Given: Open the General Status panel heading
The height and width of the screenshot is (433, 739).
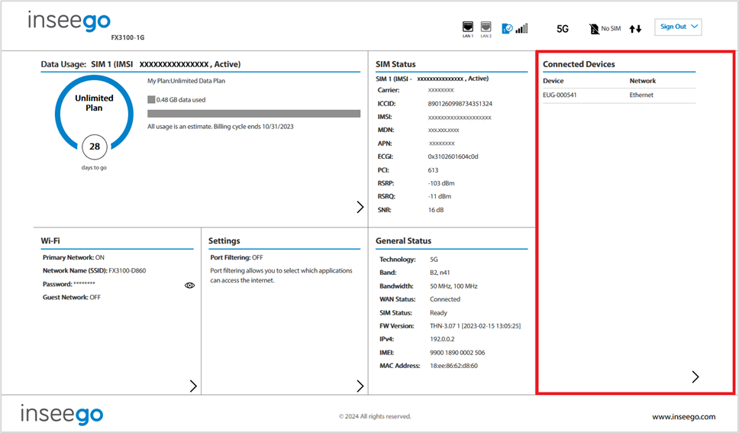Looking at the screenshot, I should (403, 241).
